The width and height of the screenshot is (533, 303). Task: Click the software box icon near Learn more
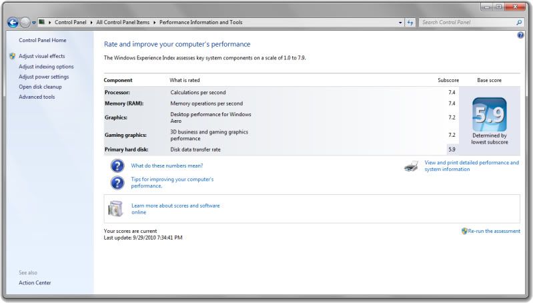pyautogui.click(x=115, y=209)
